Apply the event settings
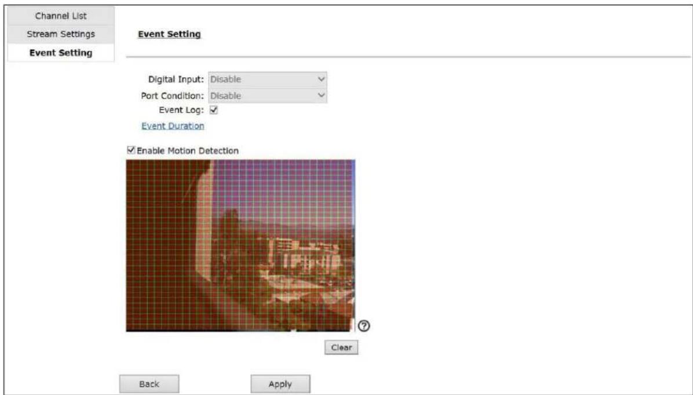Viewport: 693px width, 395px height. (x=280, y=384)
